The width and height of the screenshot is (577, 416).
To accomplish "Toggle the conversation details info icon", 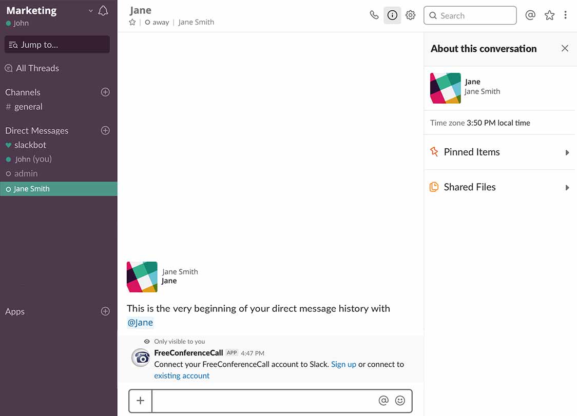I will point(392,15).
